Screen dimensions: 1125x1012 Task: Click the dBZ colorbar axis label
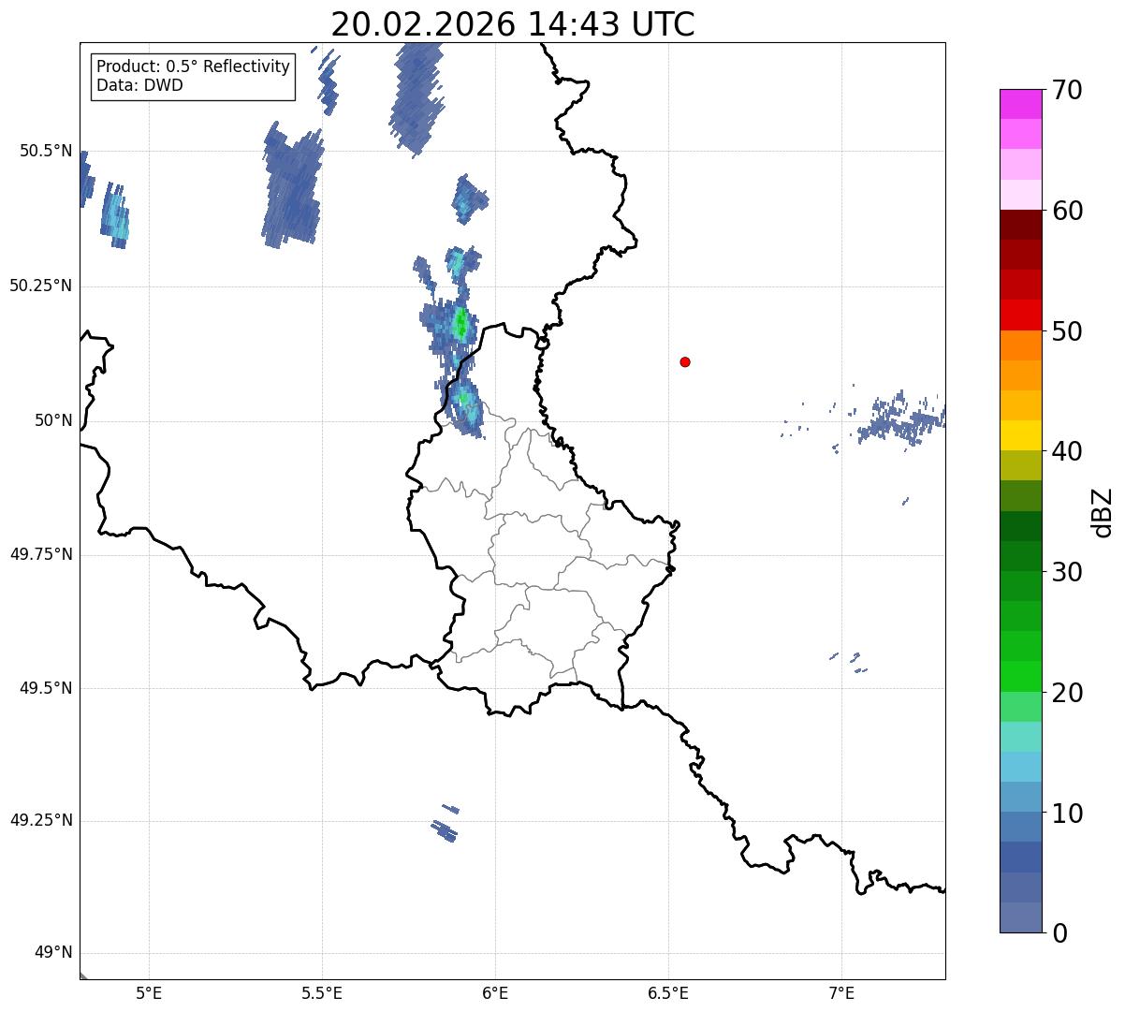click(x=1103, y=512)
